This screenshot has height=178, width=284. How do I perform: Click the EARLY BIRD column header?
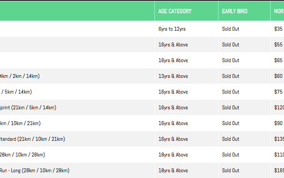235,11
